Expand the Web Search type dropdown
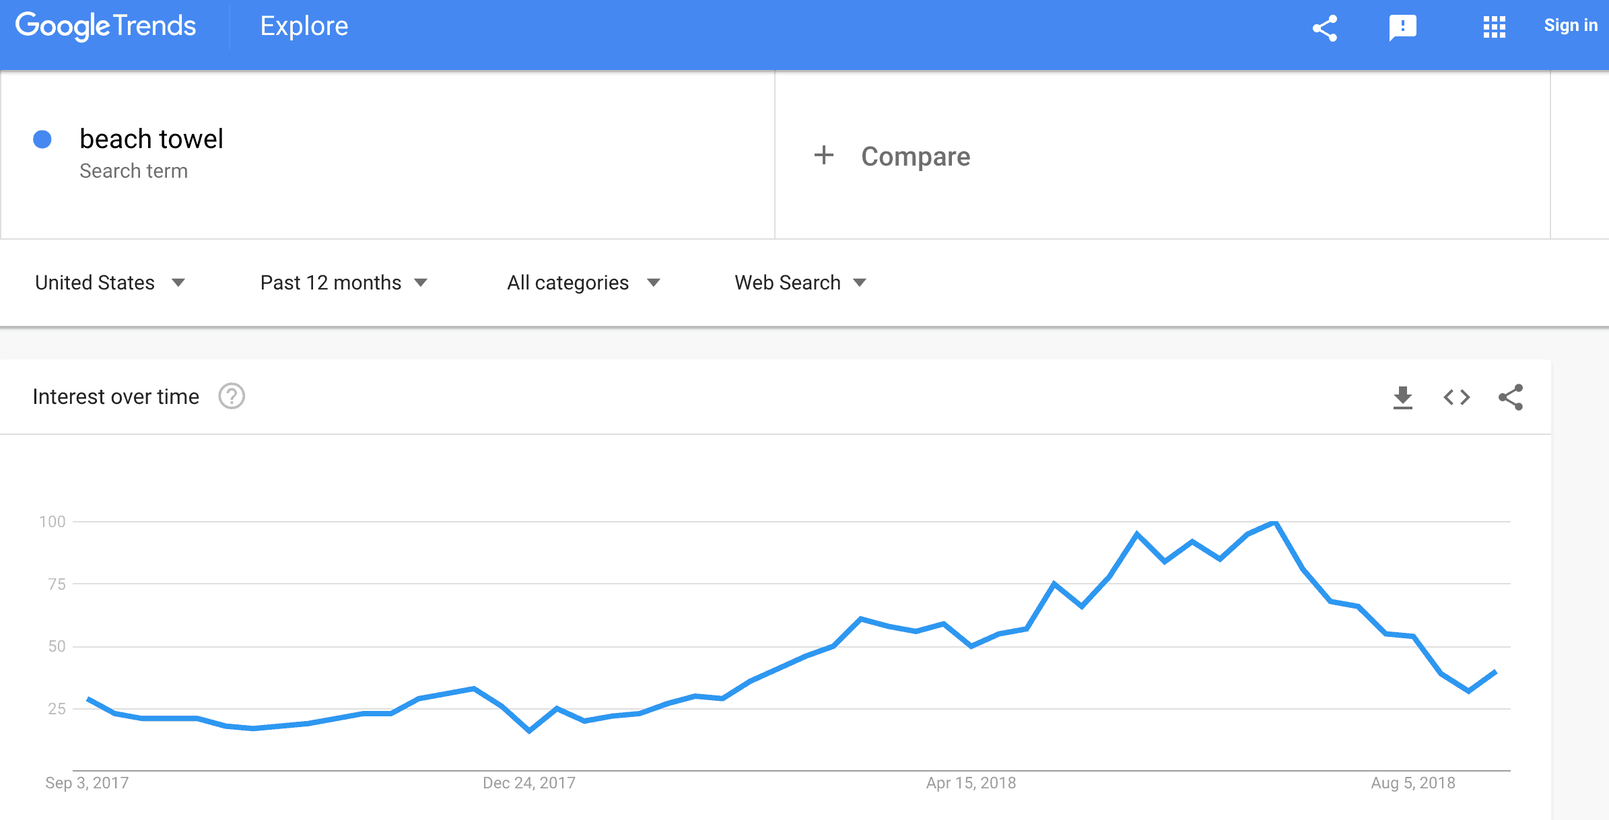1609x820 pixels. 800,283
